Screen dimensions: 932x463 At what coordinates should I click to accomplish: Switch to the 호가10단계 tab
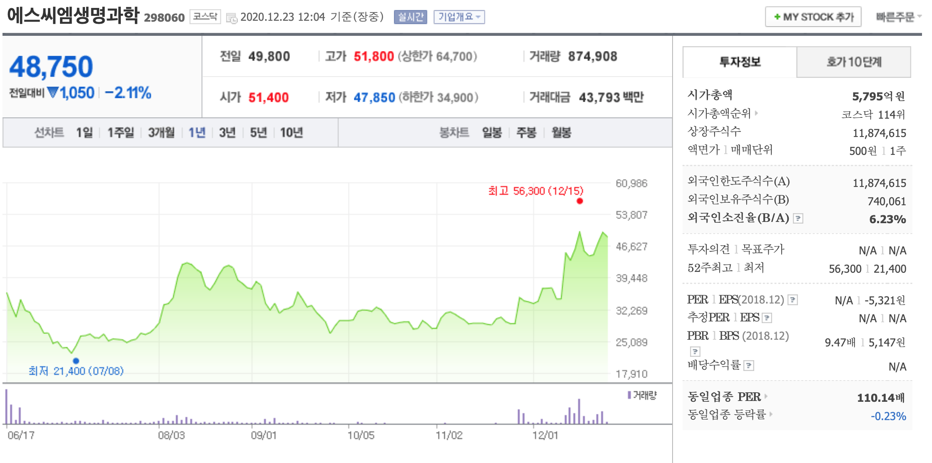coord(854,62)
